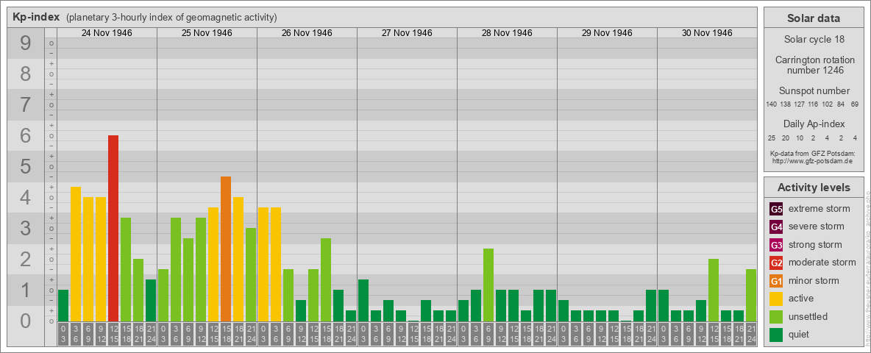Pick the light green 'unsettled' legend swatch
The height and width of the screenshot is (353, 871).
[776, 316]
